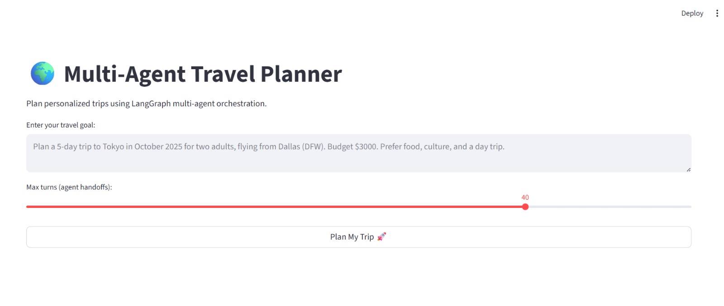The image size is (724, 306).
Task: Focus the travel goal text area
Action: click(x=358, y=159)
